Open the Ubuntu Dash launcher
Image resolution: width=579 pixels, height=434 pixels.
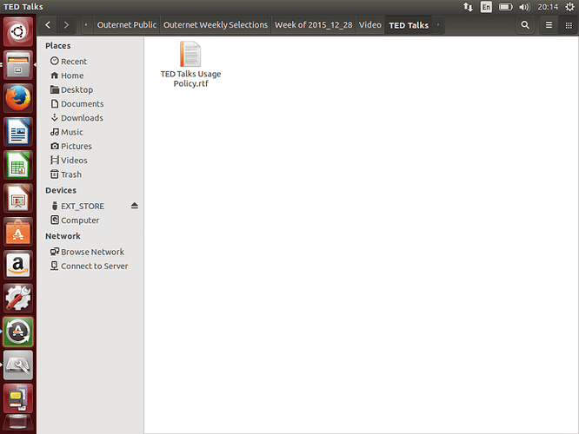pyautogui.click(x=18, y=32)
